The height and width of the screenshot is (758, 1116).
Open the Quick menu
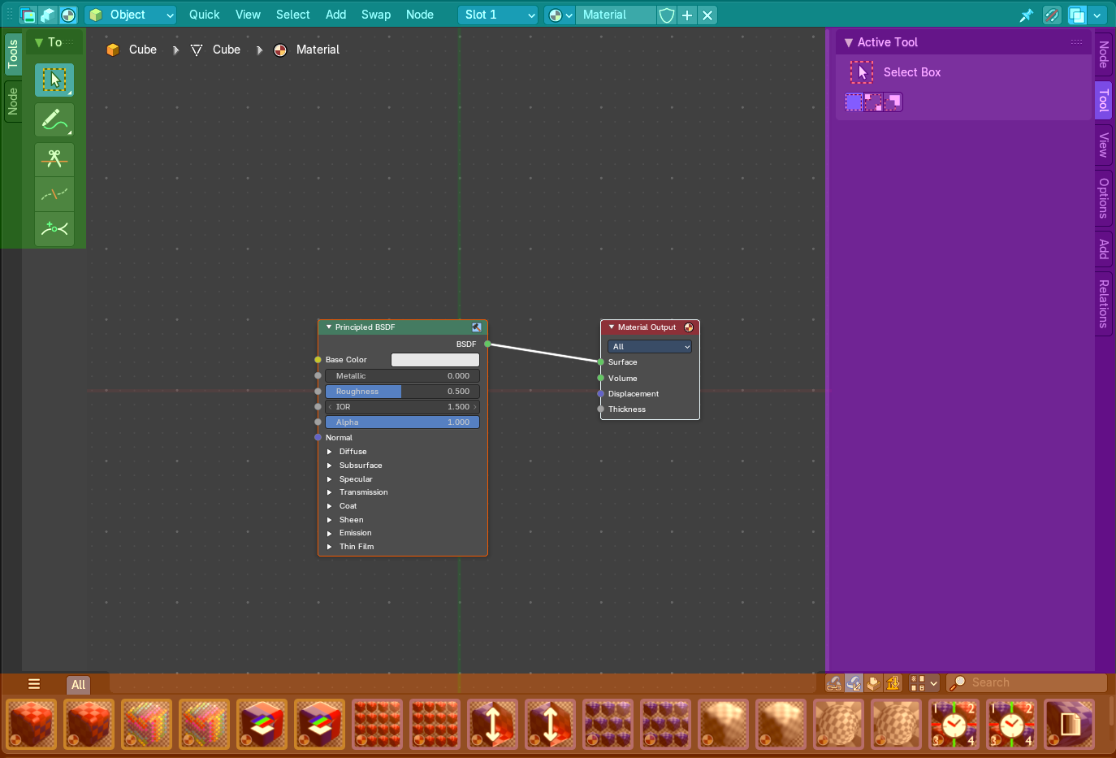(204, 15)
